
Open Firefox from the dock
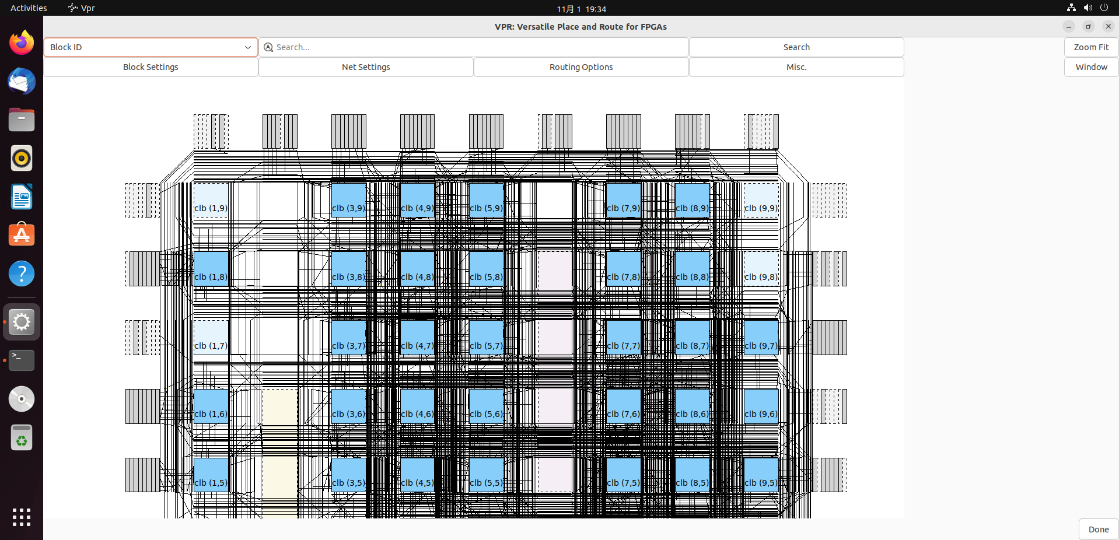[22, 43]
